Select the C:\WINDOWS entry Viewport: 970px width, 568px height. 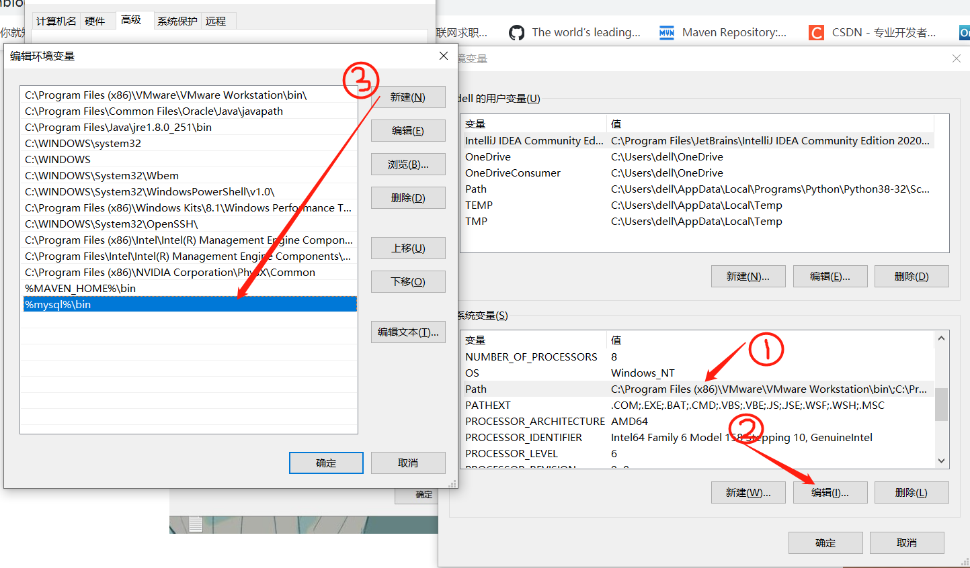pyautogui.click(x=190, y=160)
